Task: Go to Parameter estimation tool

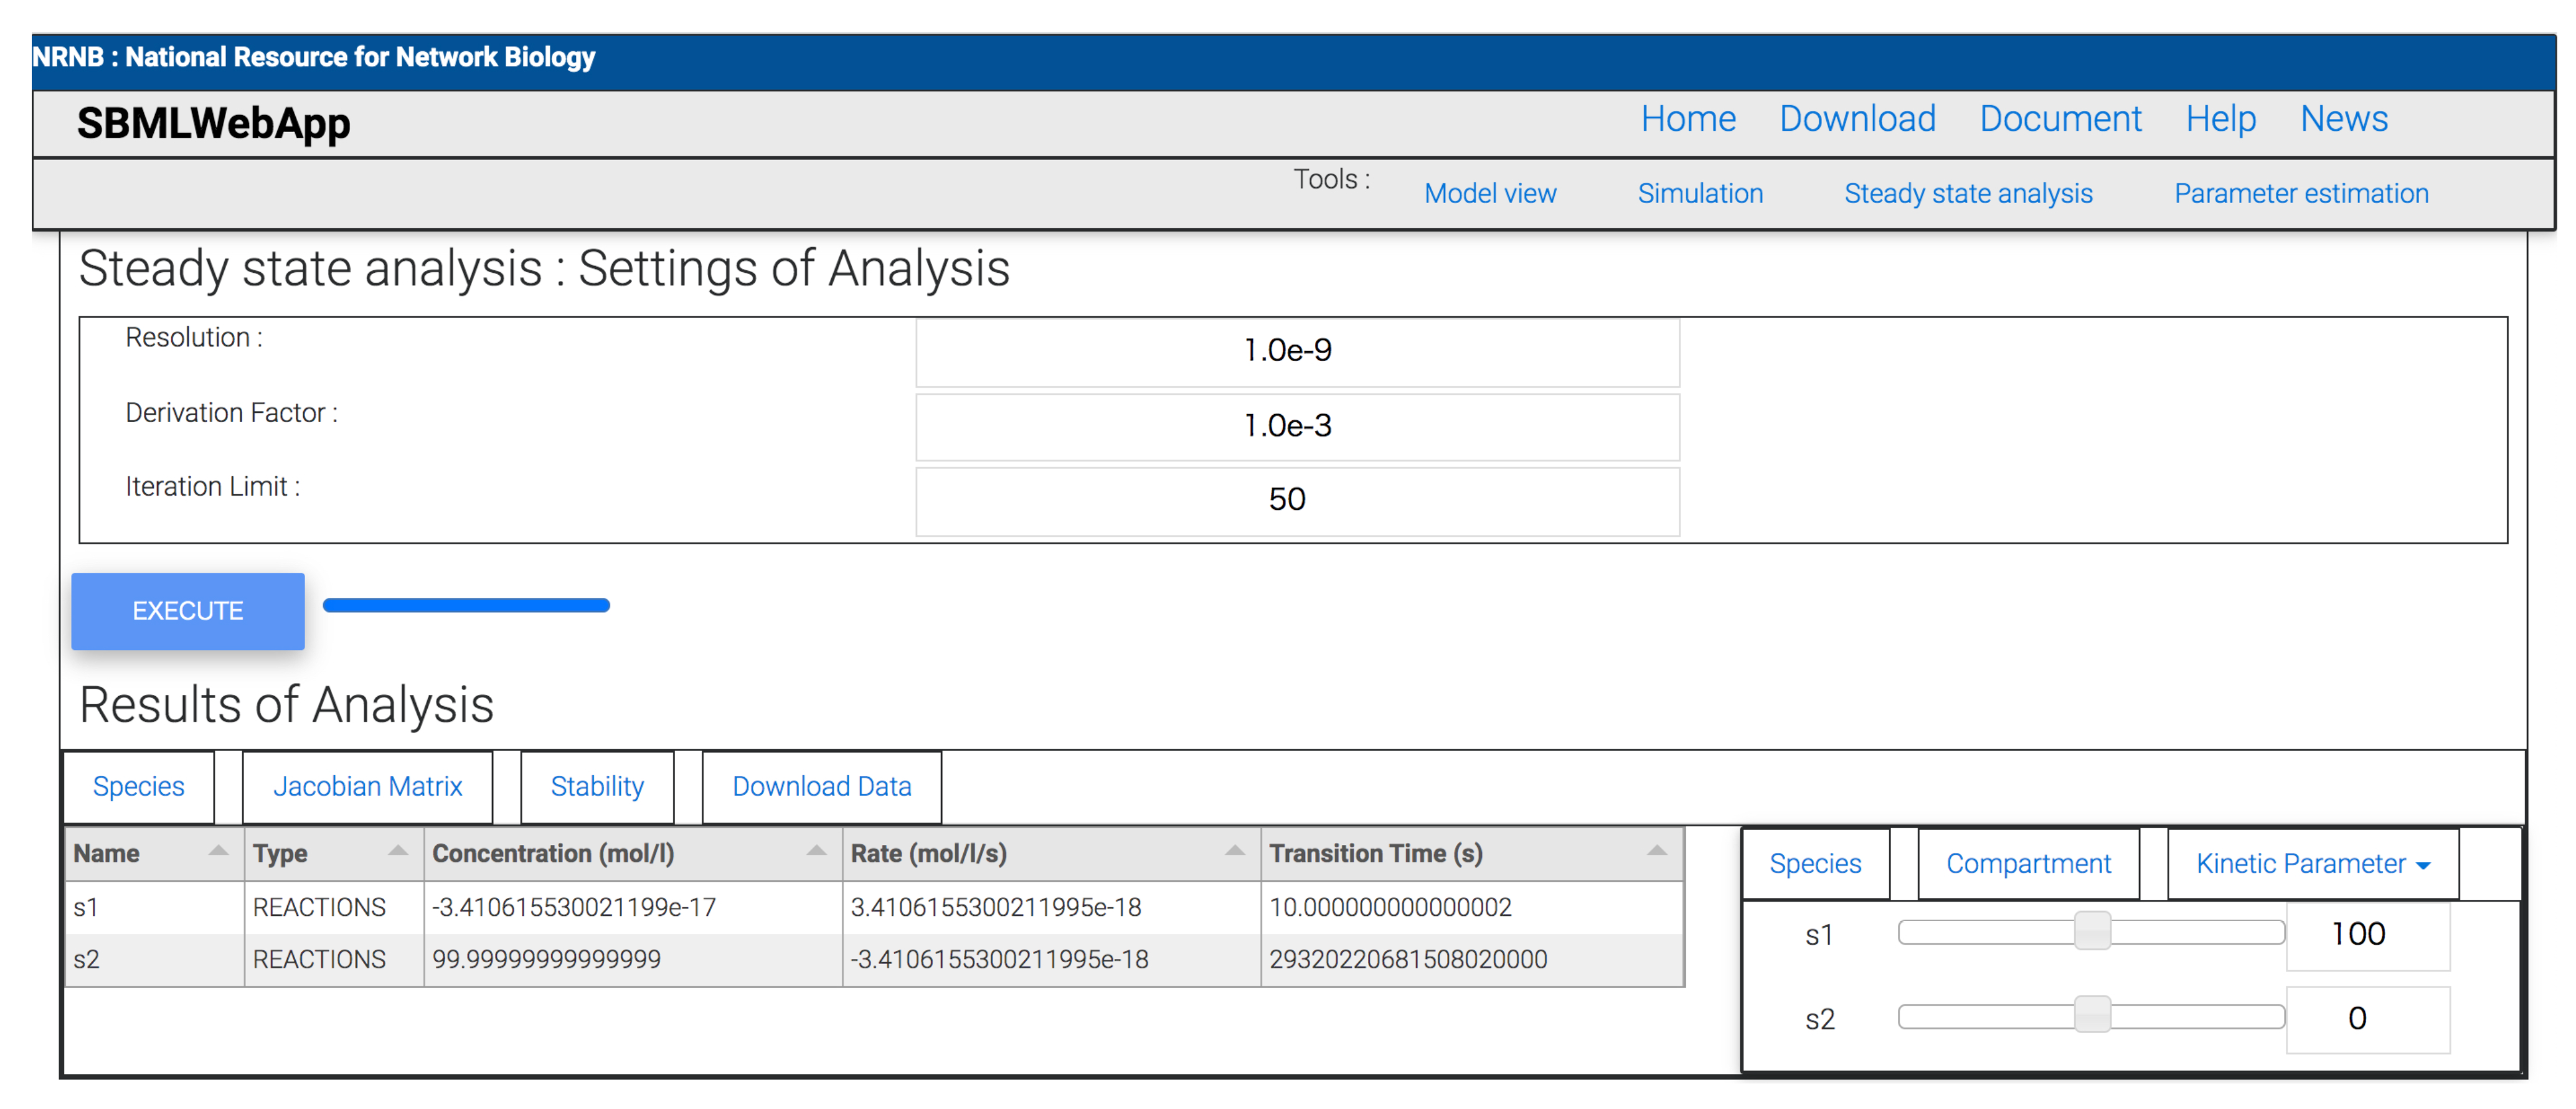Action: click(2300, 193)
